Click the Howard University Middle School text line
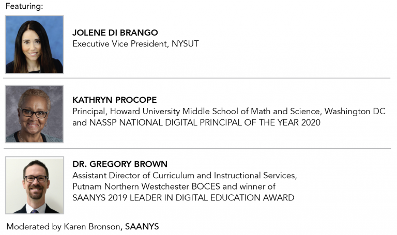This screenshot has height=235, width=397. [229, 112]
